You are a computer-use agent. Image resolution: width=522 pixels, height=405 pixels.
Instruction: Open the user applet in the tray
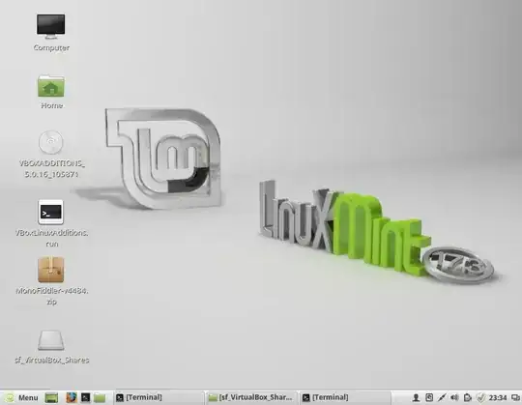[416, 397]
